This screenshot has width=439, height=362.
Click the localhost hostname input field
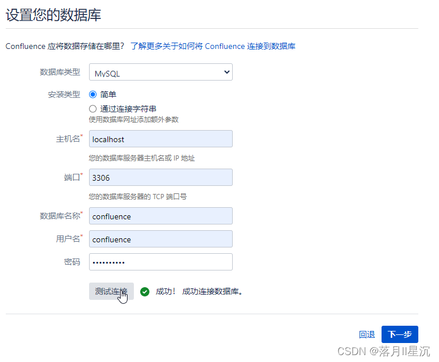tap(161, 139)
